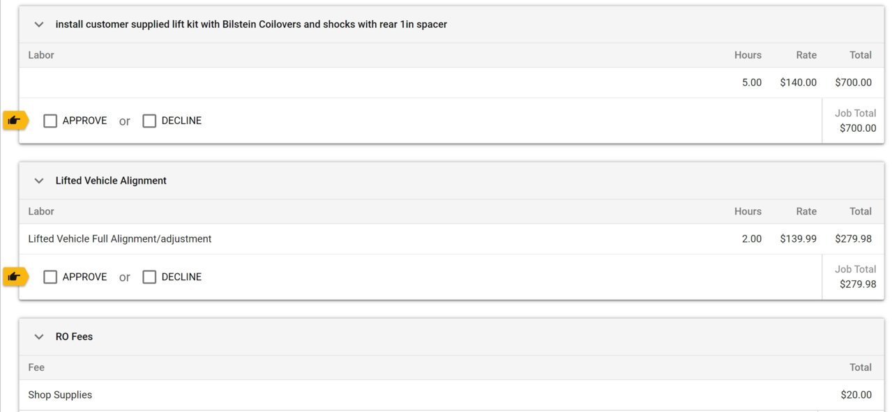Click the pointing-hand icon beside the alignment job
The height and width of the screenshot is (412, 892).
point(14,277)
